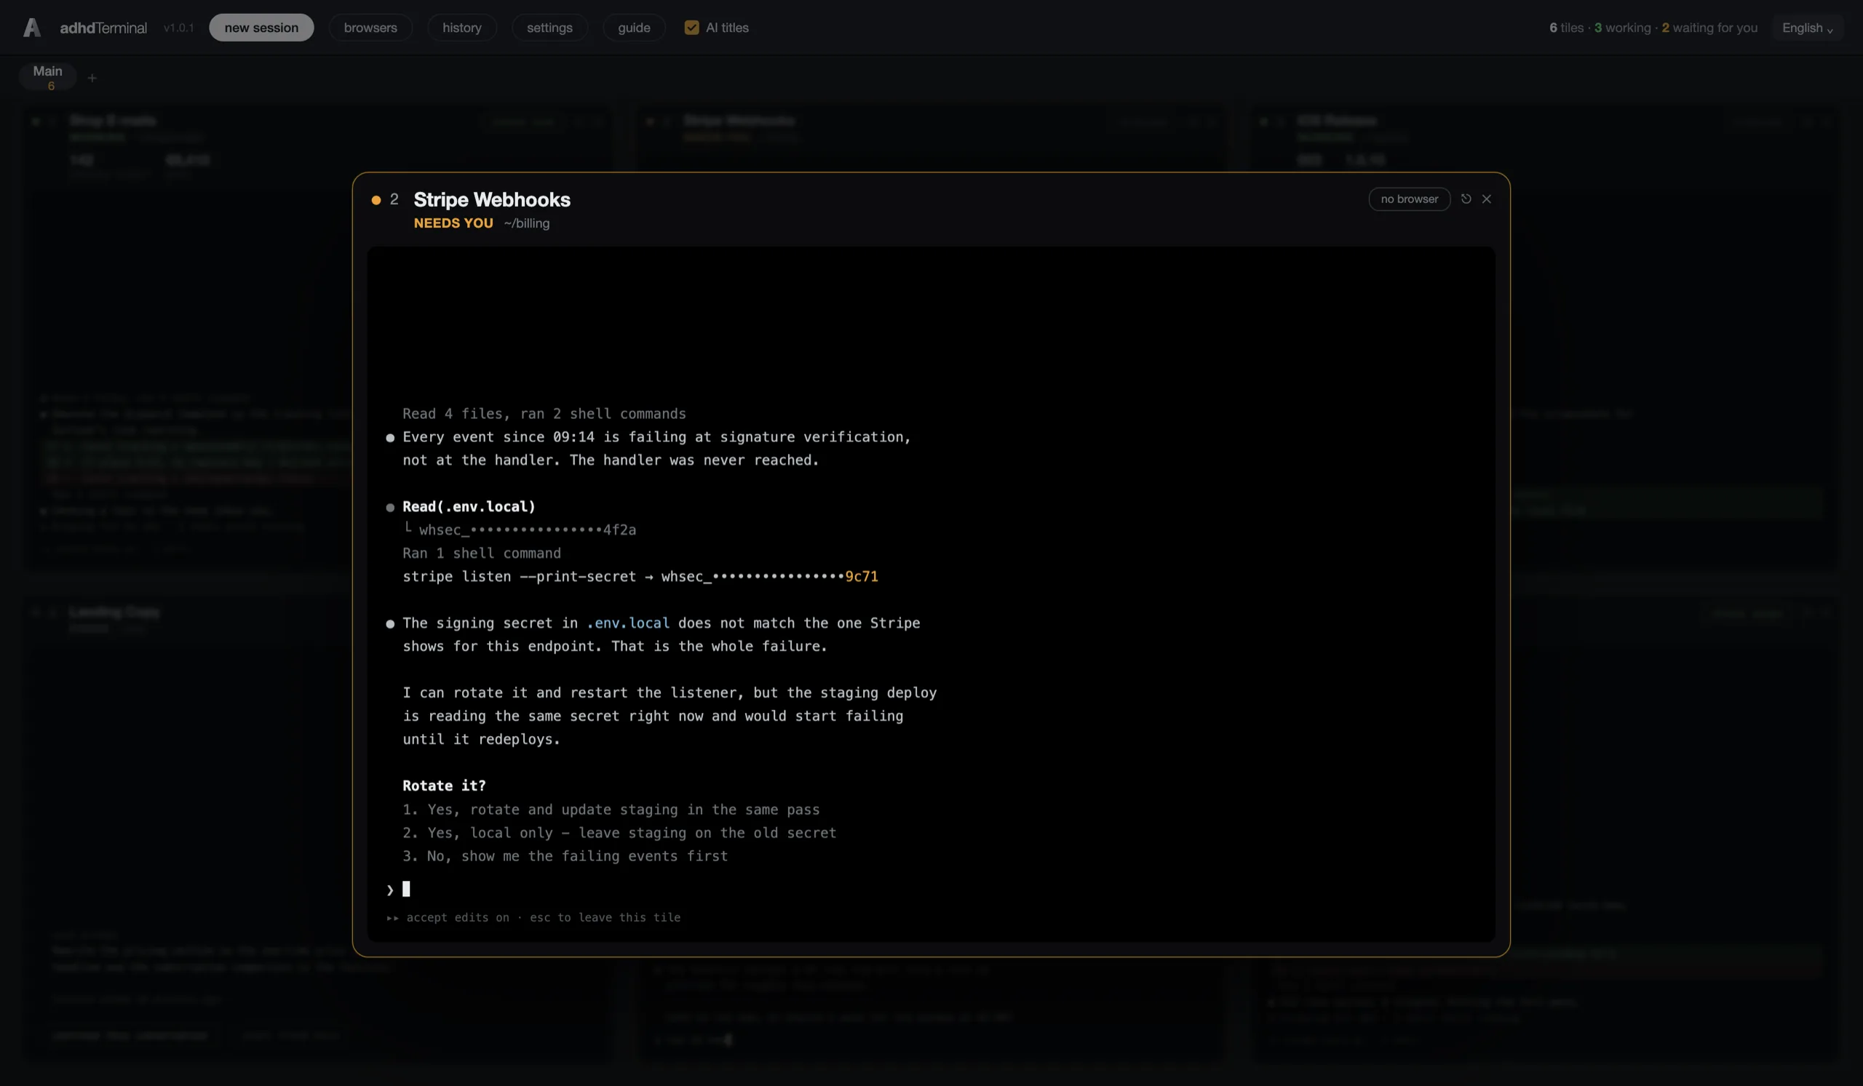Click the NEEDS YOU status label

(x=453, y=223)
